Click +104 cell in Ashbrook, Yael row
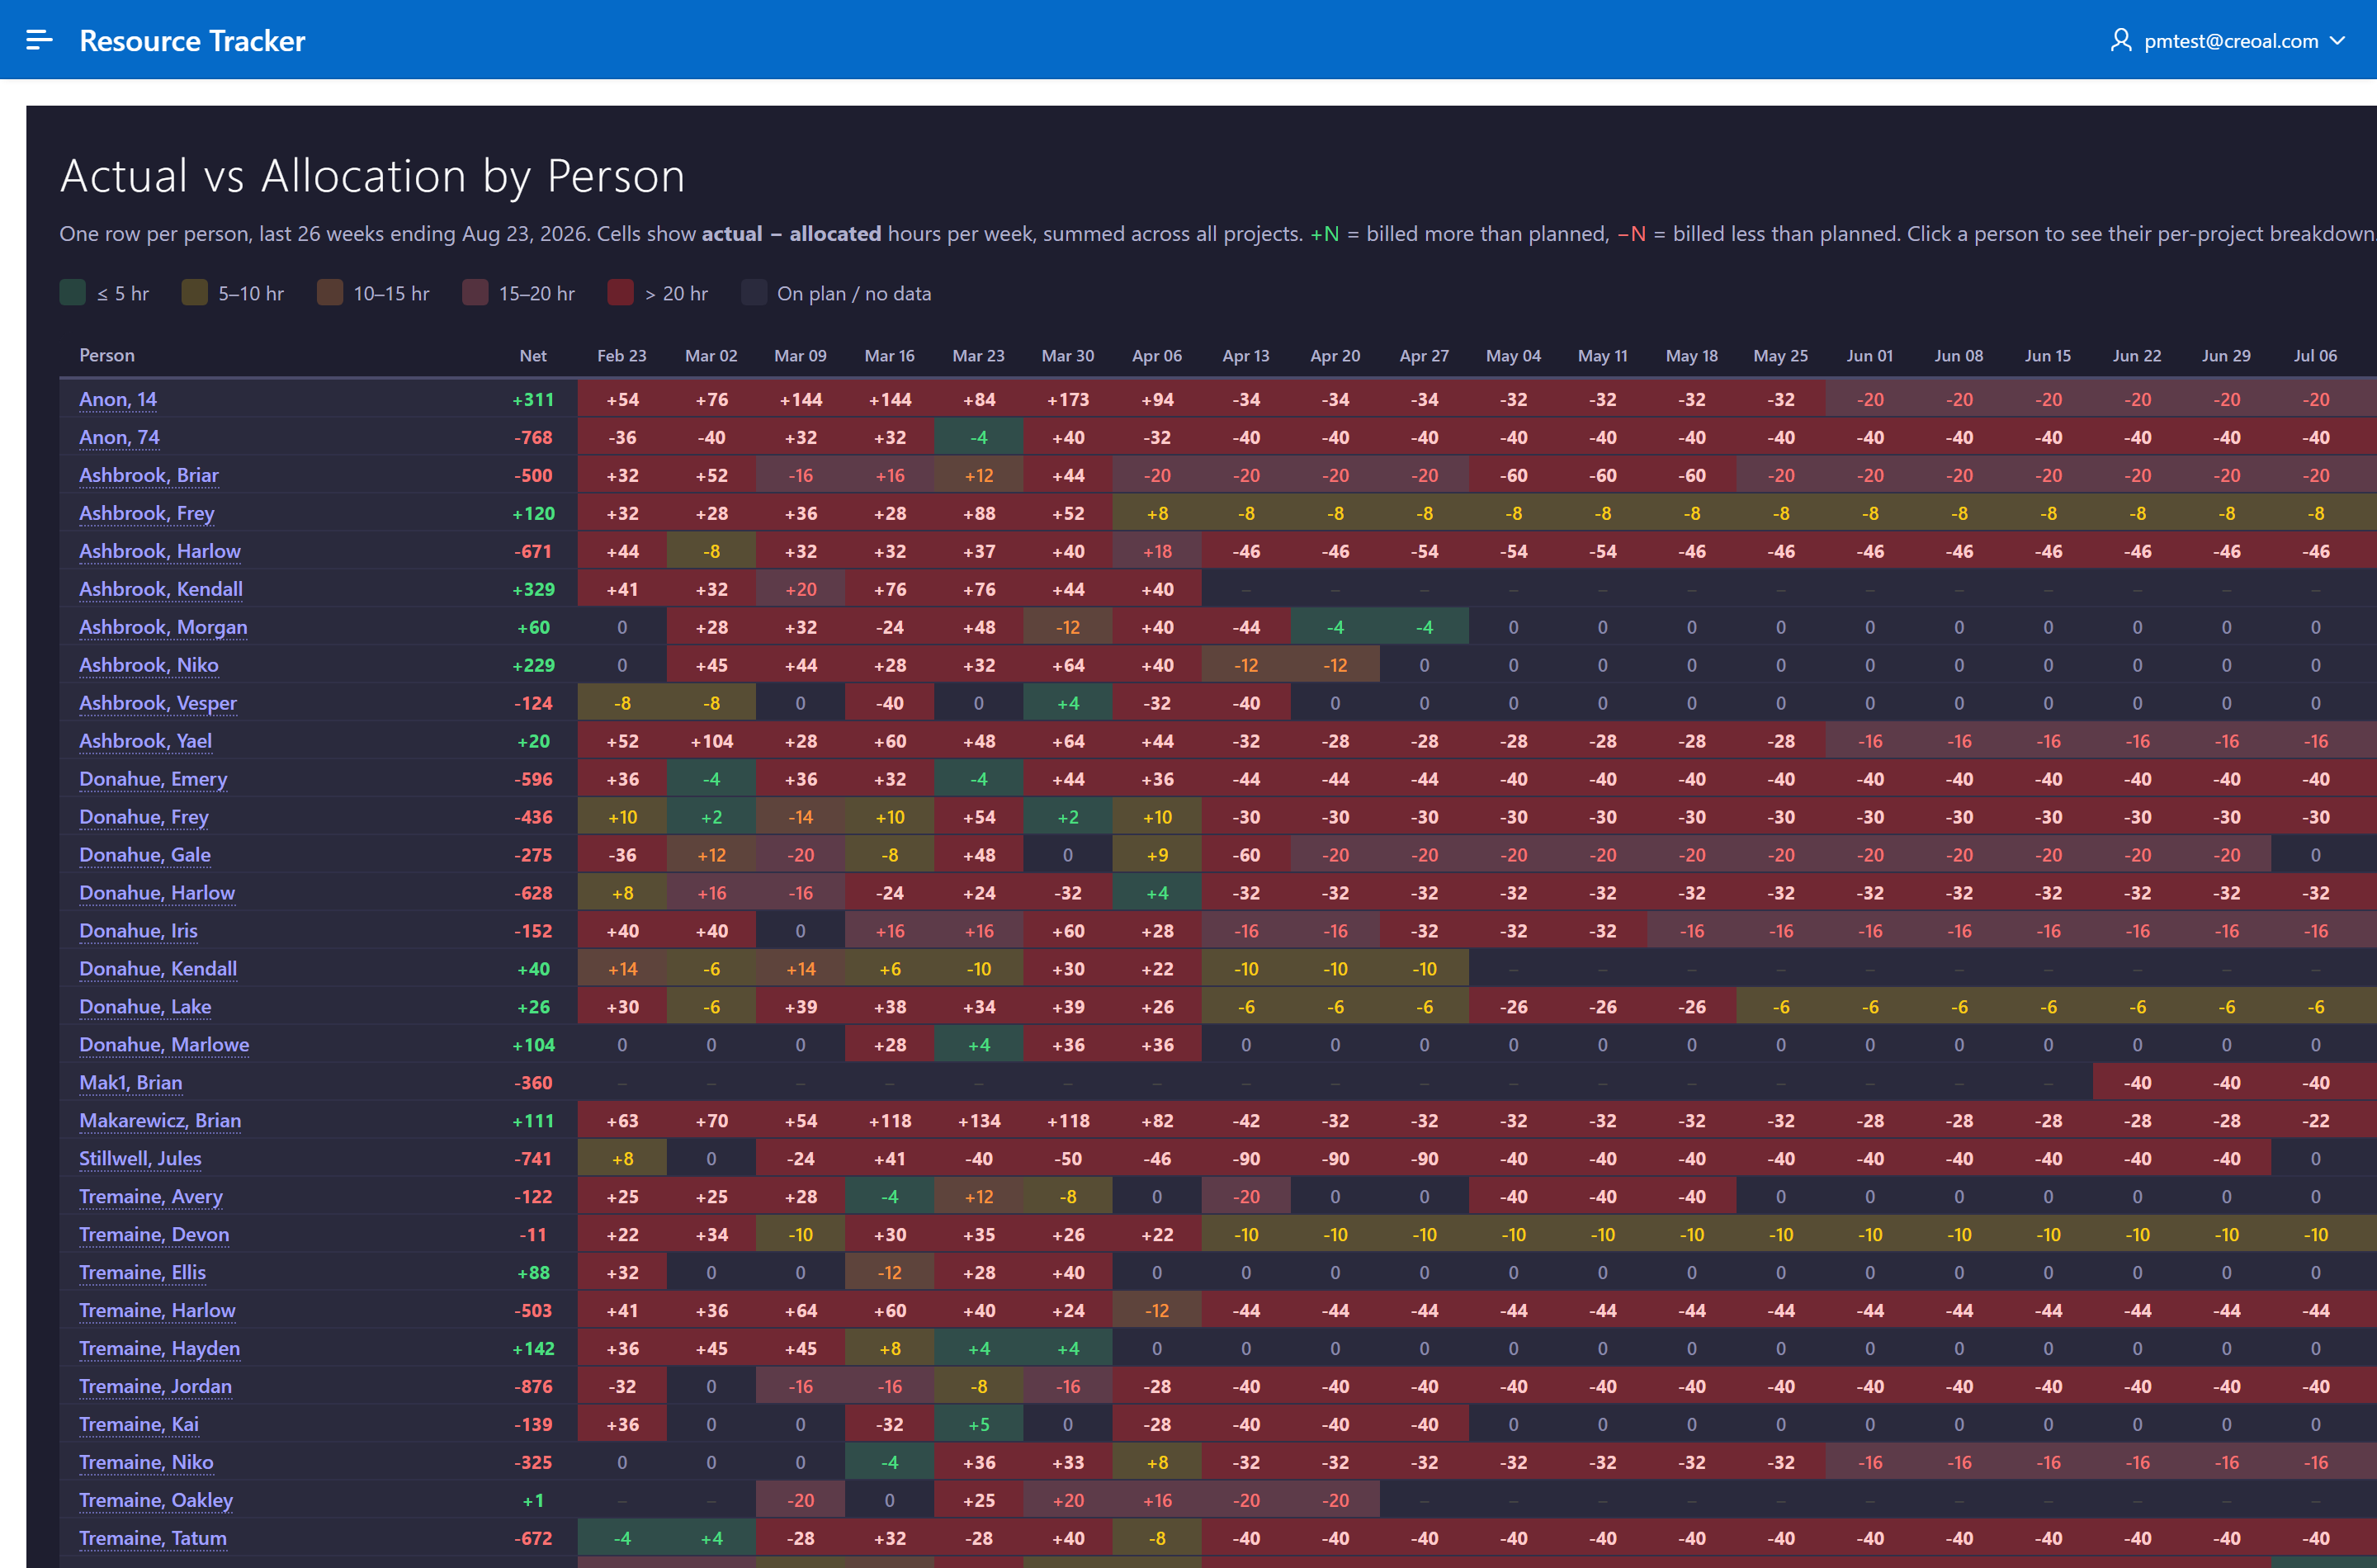 [x=711, y=741]
